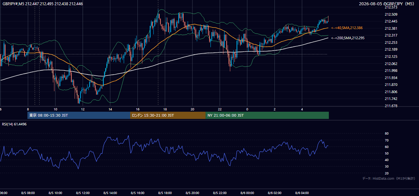Click the 8/5 08:00 date axis label
419x196 pixels.
click(x=28, y=193)
